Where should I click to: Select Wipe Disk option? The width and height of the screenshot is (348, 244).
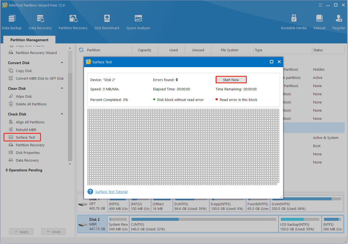[x=24, y=96]
